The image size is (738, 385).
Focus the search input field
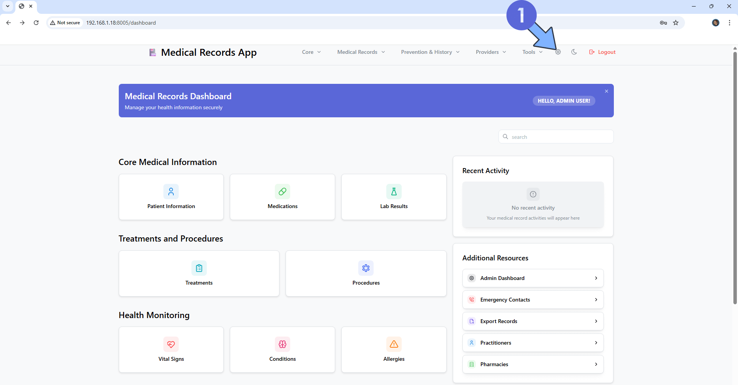tap(556, 137)
